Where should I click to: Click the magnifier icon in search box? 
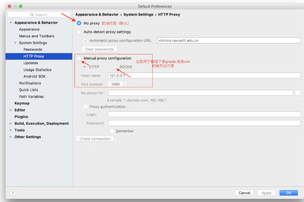32,14
